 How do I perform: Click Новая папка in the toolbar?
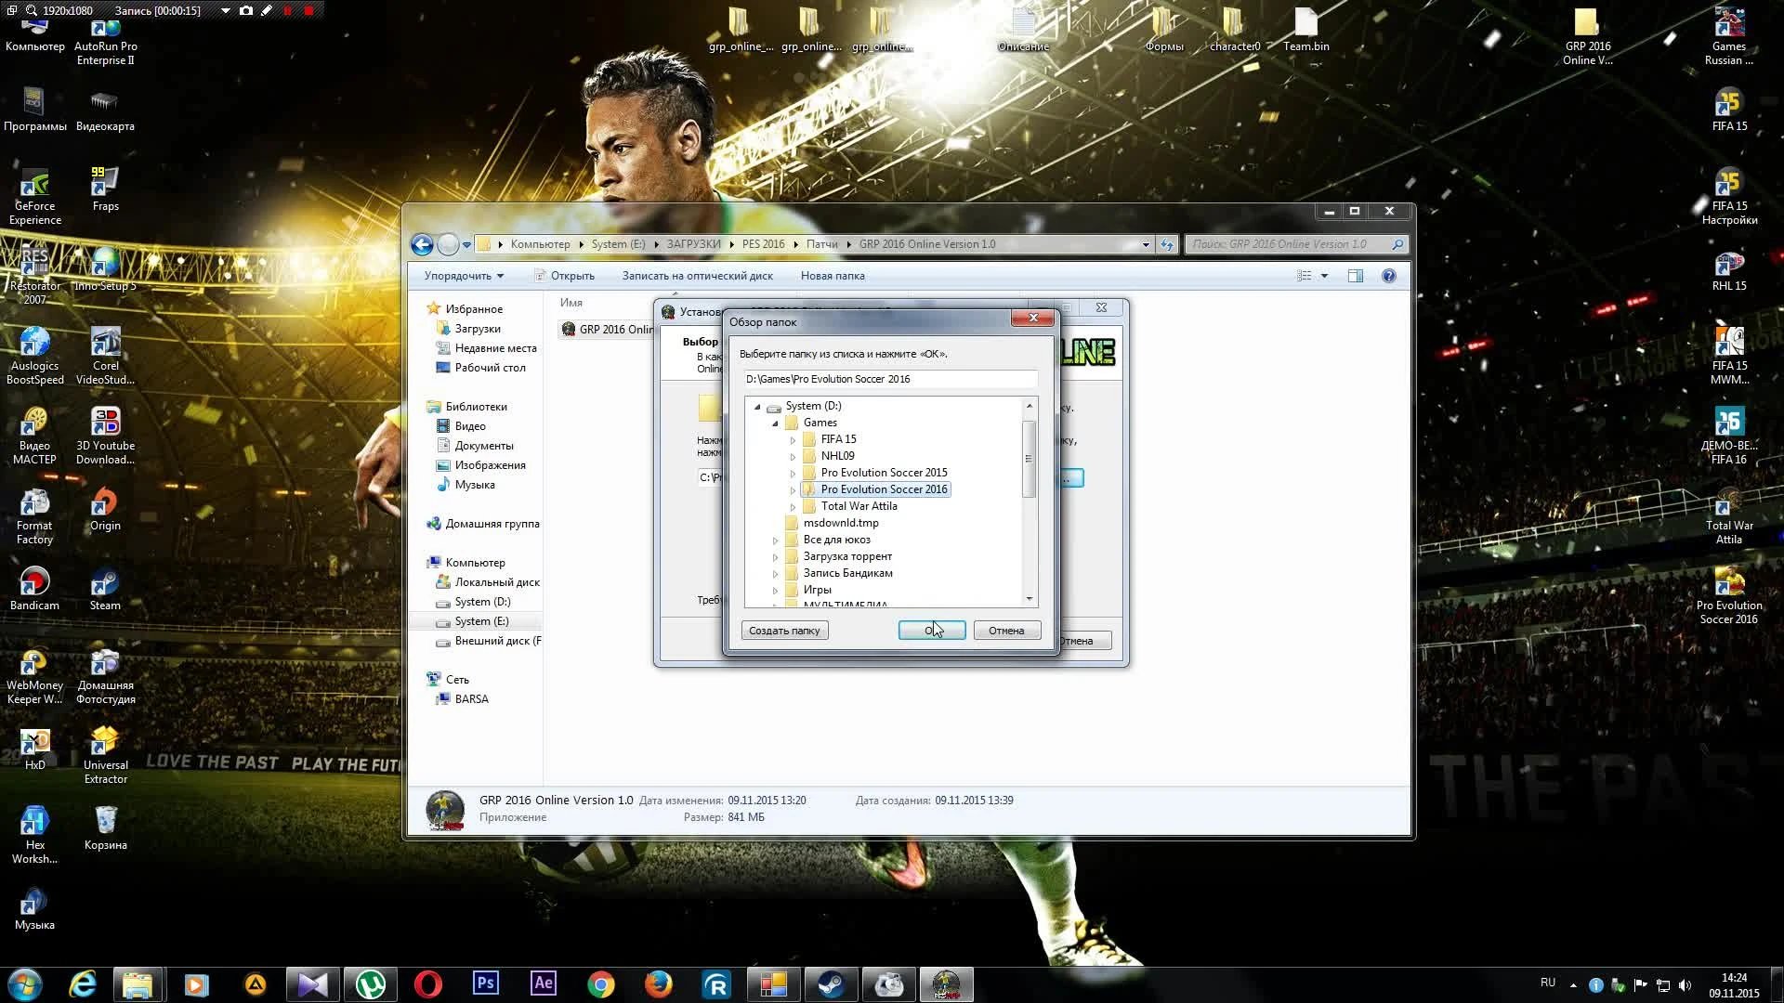(x=833, y=276)
